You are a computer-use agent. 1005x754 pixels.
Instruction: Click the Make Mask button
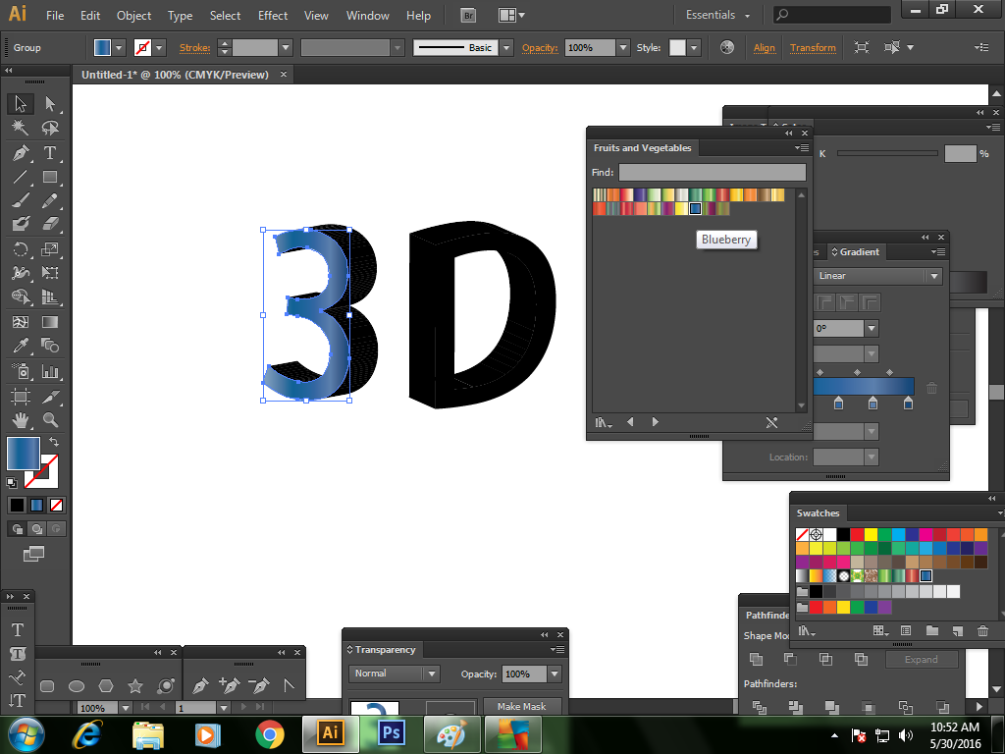pos(521,706)
